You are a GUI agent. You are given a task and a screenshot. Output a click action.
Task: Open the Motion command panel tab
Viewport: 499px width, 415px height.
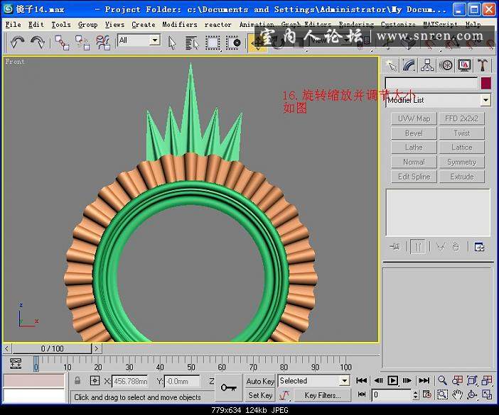click(446, 65)
